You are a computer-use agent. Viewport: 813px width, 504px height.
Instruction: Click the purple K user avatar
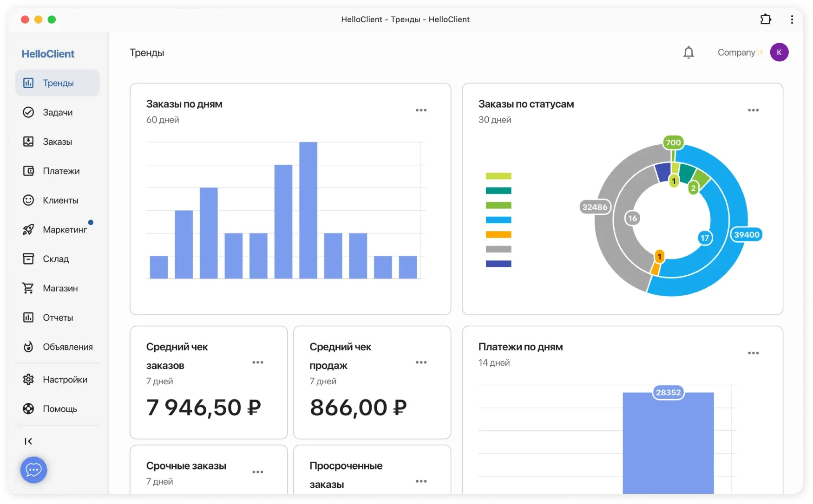[x=779, y=52]
